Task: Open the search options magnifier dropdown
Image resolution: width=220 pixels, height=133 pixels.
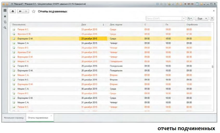Action: point(190,19)
